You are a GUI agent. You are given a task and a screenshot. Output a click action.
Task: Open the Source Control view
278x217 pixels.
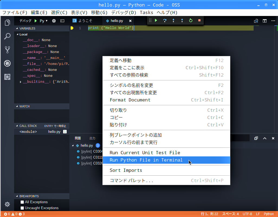point(7,50)
